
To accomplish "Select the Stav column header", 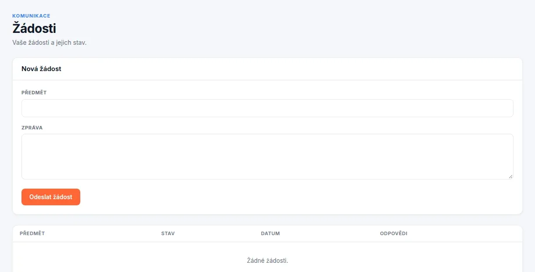I will (x=168, y=233).
